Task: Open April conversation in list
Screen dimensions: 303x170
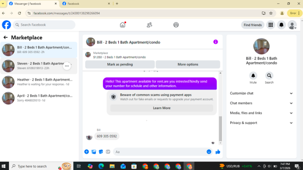Action: tap(39, 98)
